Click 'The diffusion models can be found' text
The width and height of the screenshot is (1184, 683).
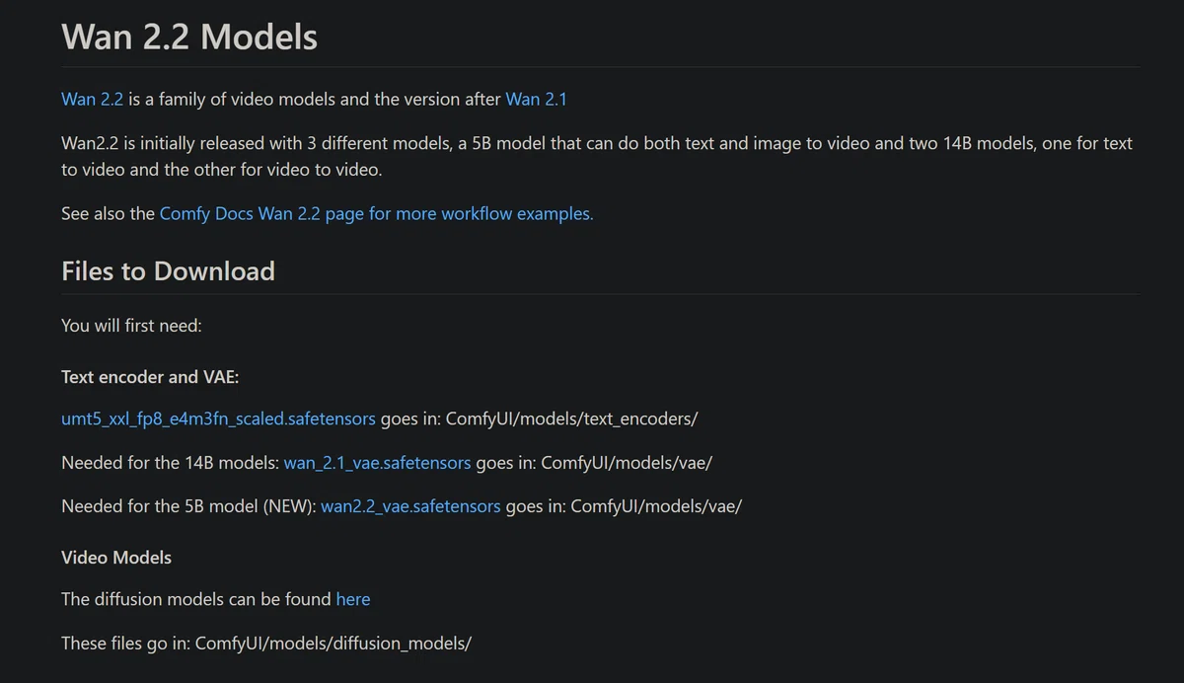(195, 599)
